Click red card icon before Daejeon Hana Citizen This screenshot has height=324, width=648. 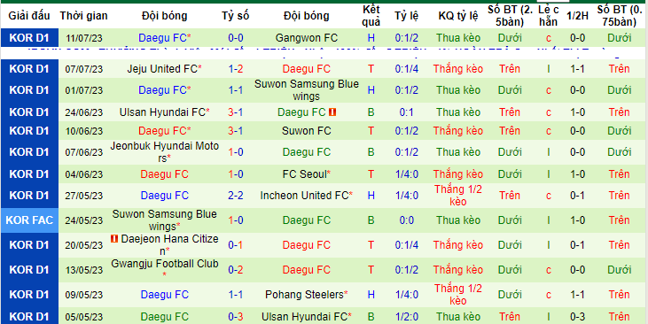115,238
